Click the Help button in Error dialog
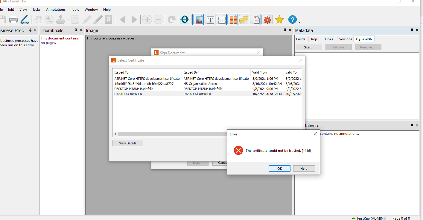Screen dimensions: 423x220 click(304, 169)
